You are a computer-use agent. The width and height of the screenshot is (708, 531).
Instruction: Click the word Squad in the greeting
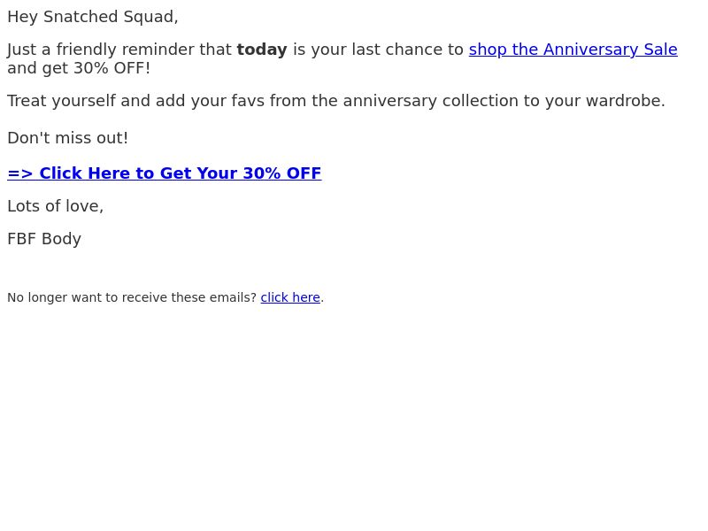[x=150, y=17]
